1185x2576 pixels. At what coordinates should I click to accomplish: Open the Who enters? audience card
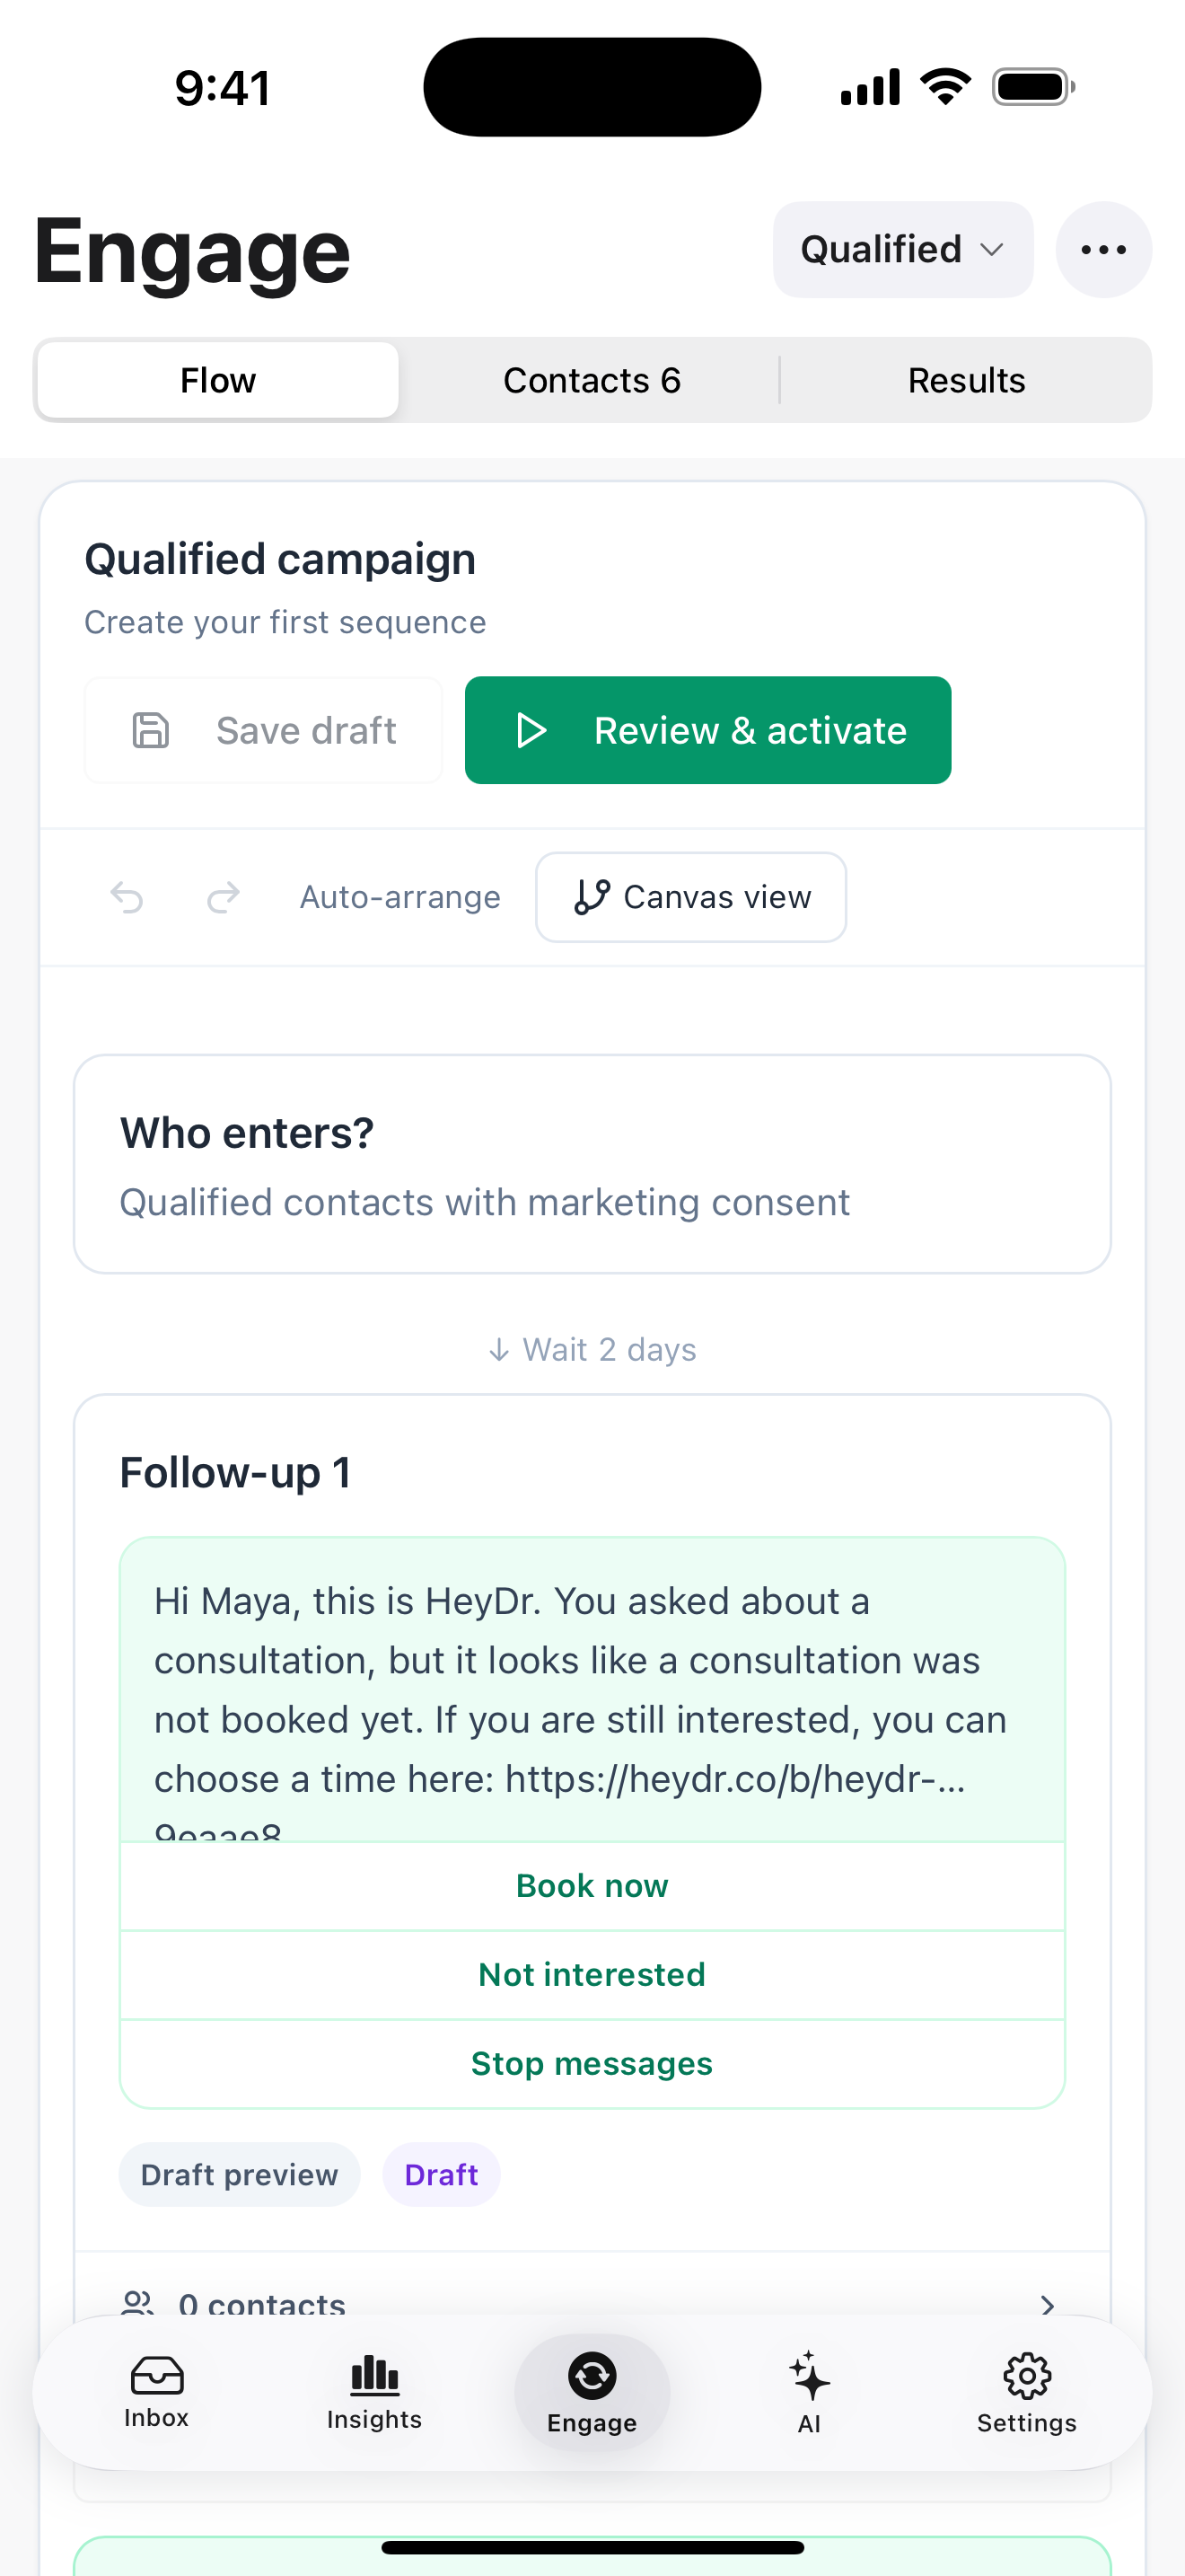[x=592, y=1164]
